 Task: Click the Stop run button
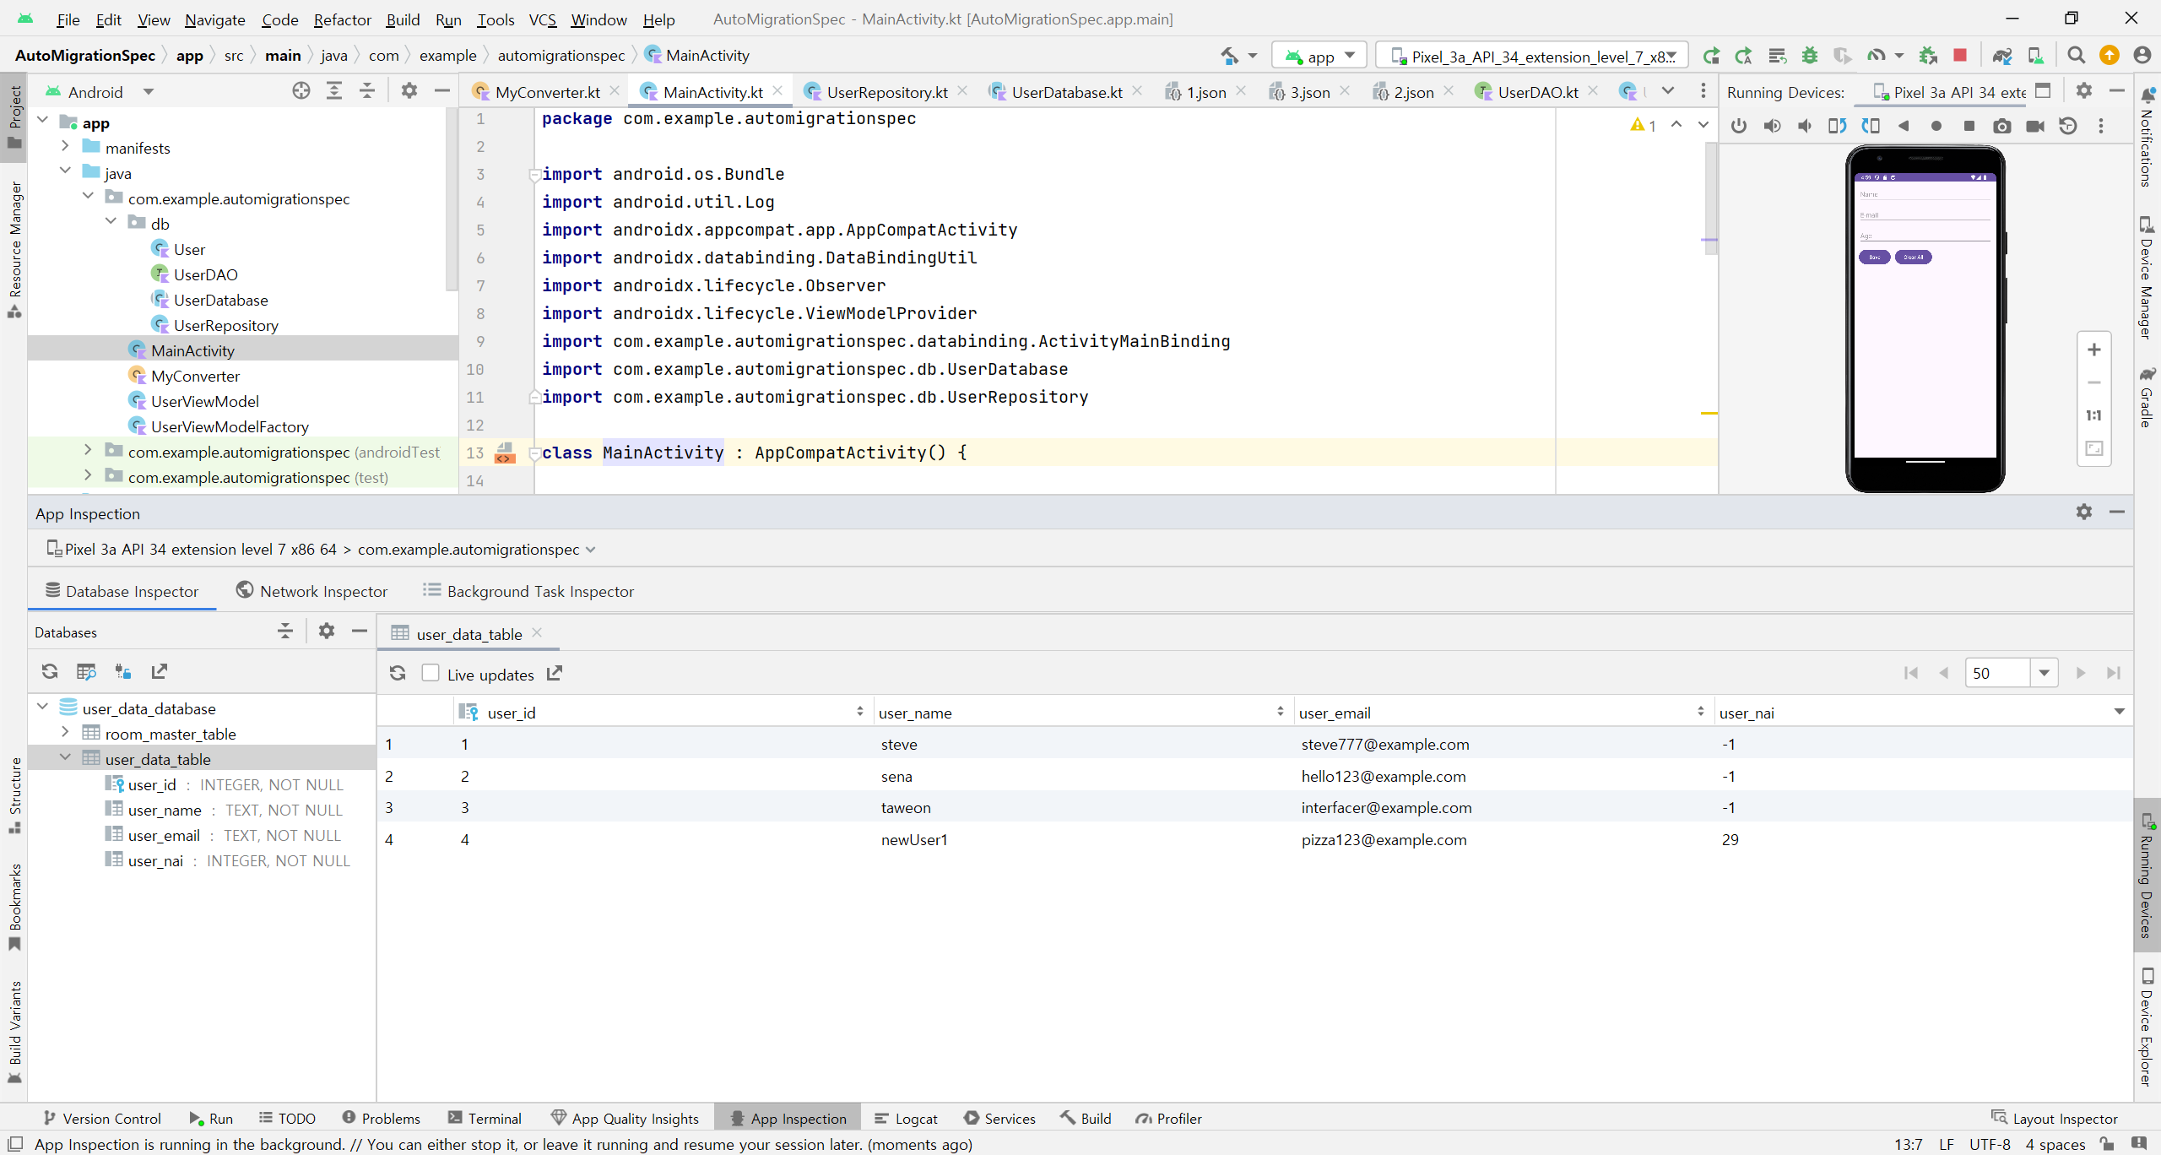coord(1960,56)
